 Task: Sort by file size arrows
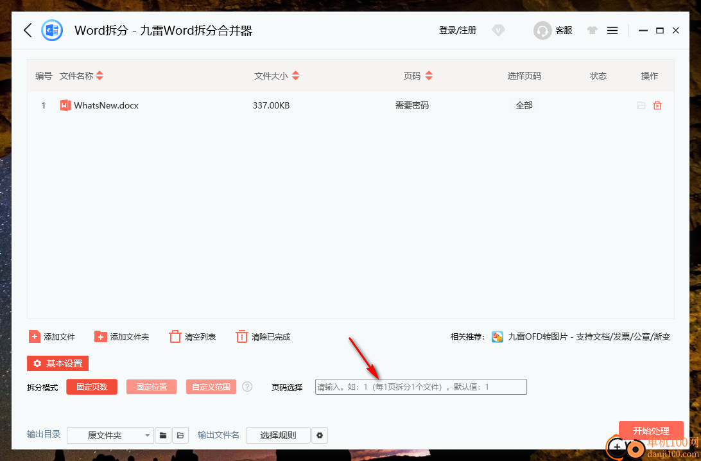pyautogui.click(x=295, y=76)
